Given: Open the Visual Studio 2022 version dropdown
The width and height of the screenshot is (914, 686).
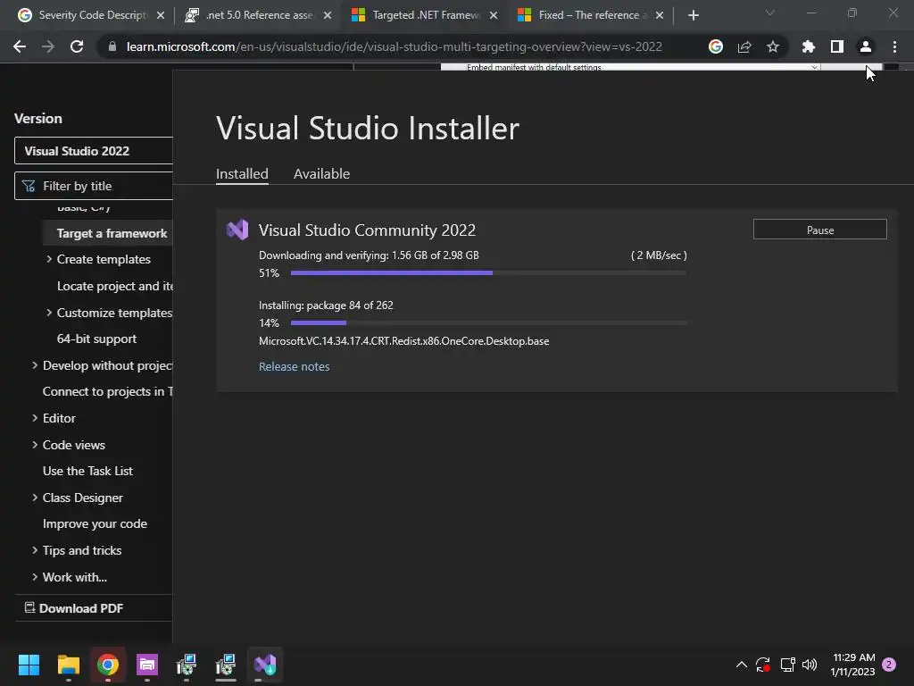Looking at the screenshot, I should point(93,151).
